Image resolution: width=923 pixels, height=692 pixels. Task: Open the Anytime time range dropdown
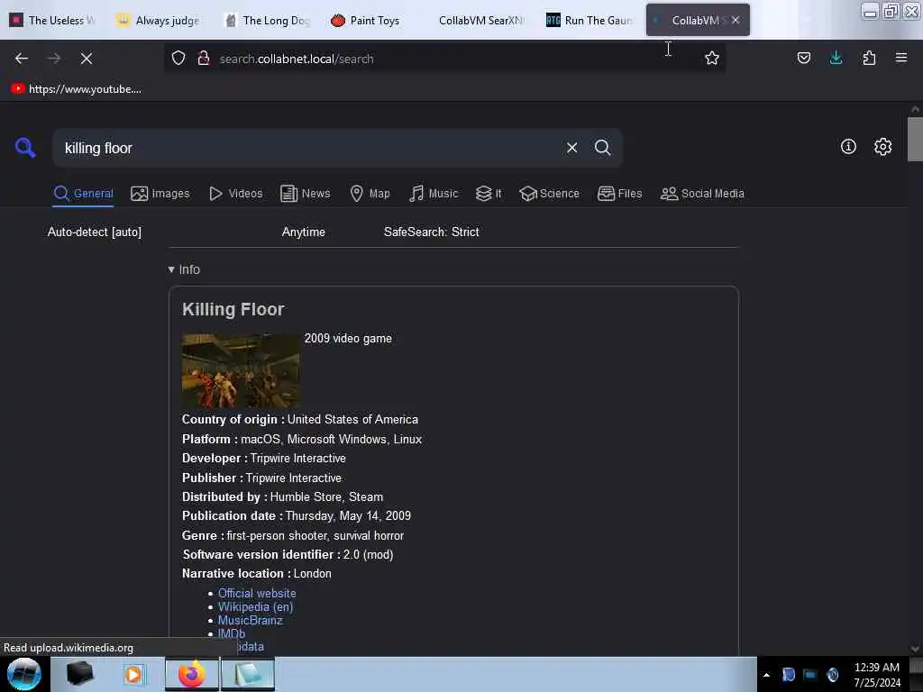[303, 232]
